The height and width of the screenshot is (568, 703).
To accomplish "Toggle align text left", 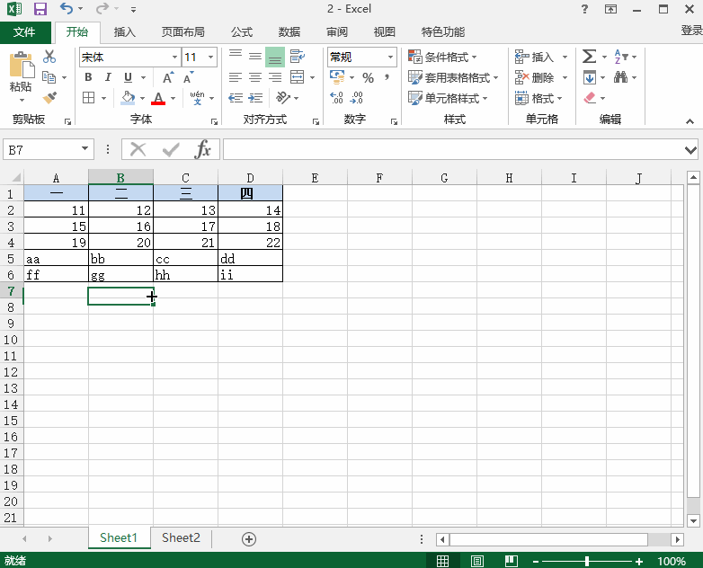I will coord(236,77).
